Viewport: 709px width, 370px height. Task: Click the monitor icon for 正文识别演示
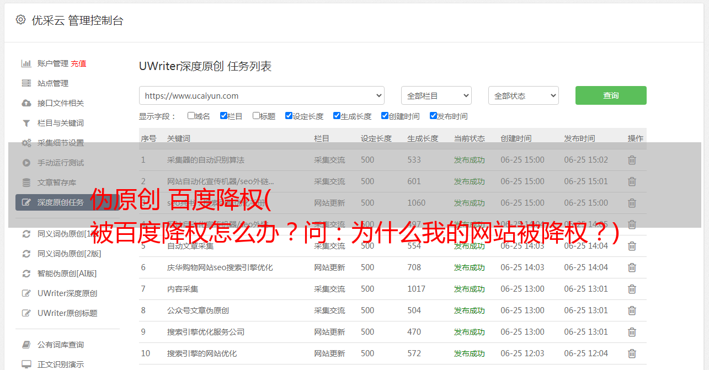26,364
